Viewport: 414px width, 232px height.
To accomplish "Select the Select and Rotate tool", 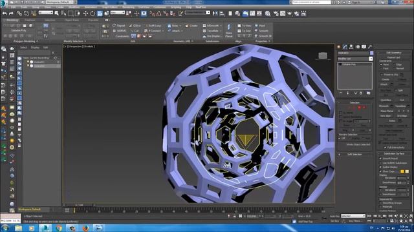I will pyautogui.click(x=93, y=13).
